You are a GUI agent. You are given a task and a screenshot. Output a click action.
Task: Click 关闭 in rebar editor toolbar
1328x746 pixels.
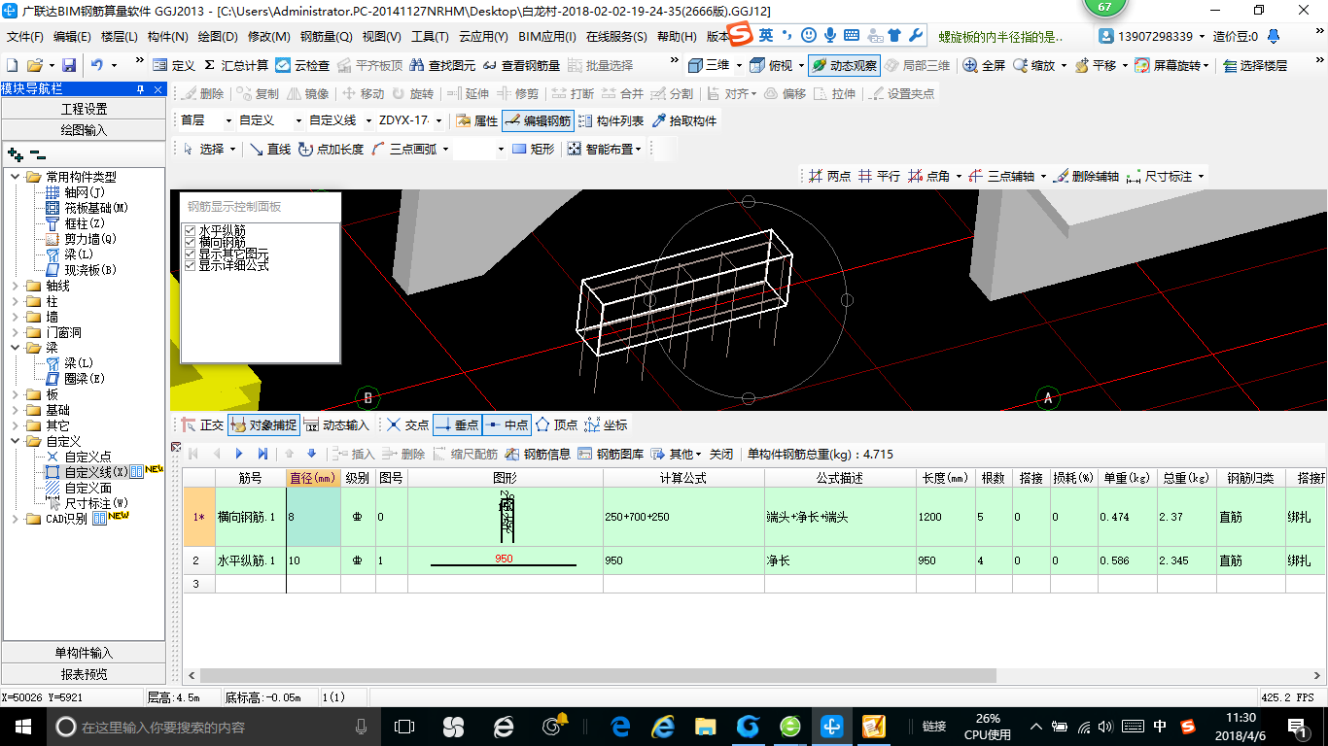[x=721, y=454]
